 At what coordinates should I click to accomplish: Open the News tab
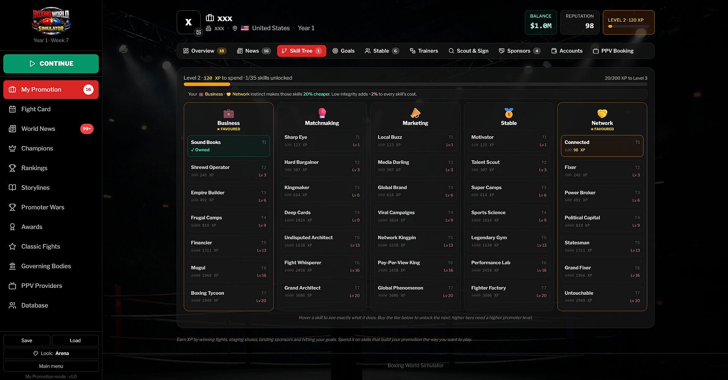tap(254, 51)
